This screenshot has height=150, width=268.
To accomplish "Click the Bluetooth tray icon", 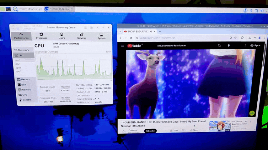I will [x=251, y=11].
